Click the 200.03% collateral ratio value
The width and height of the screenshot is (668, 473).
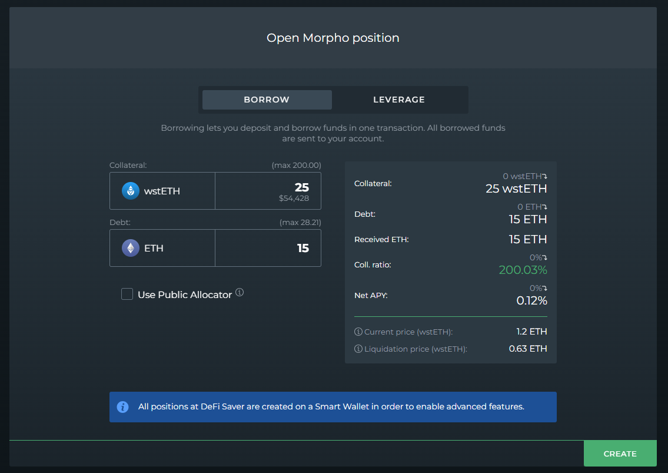[523, 270]
